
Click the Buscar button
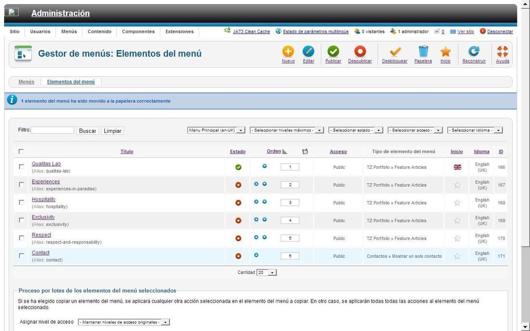coord(88,131)
